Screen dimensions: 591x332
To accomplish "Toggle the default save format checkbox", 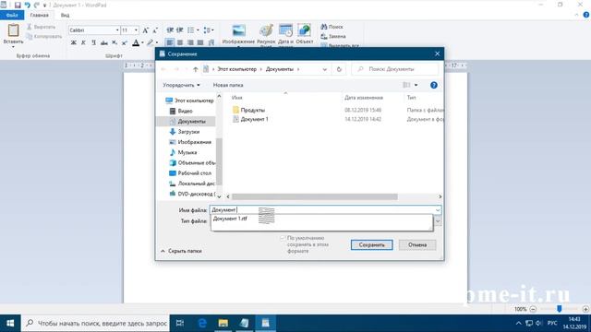I will tap(283, 238).
